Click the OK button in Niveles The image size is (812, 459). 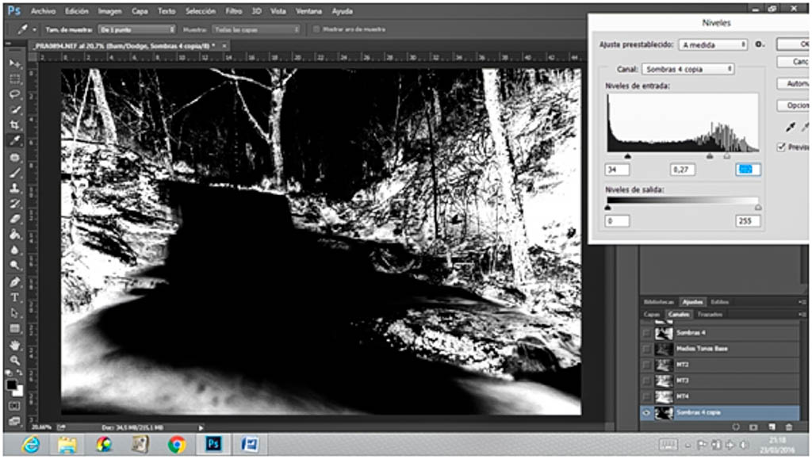793,44
